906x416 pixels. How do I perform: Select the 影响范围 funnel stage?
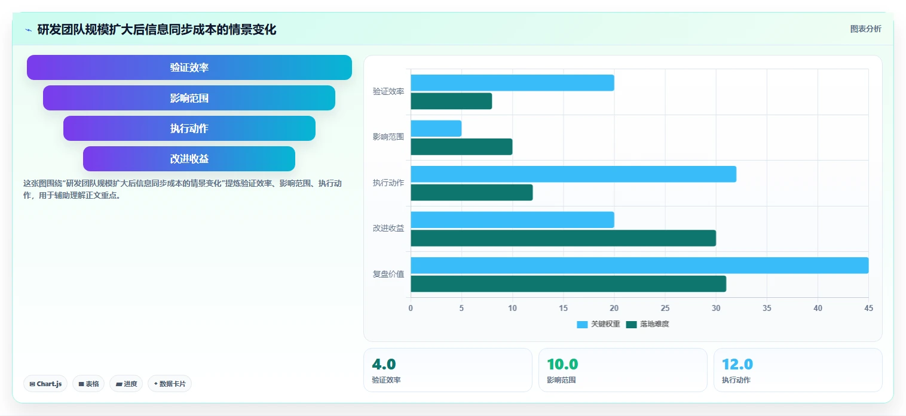tap(189, 98)
